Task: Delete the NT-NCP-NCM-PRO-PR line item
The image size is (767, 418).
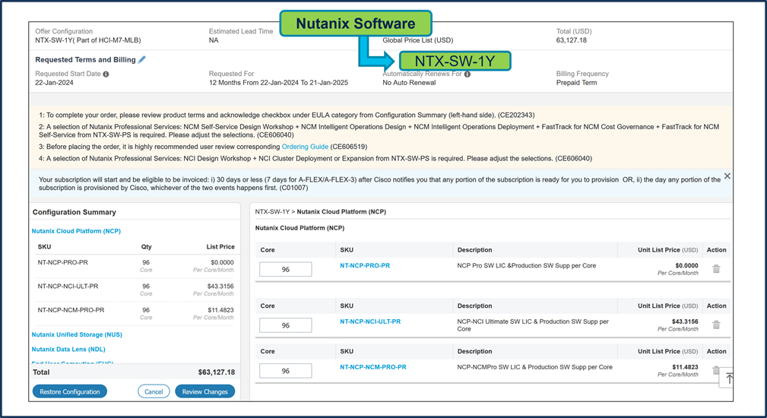Action: 715,371
